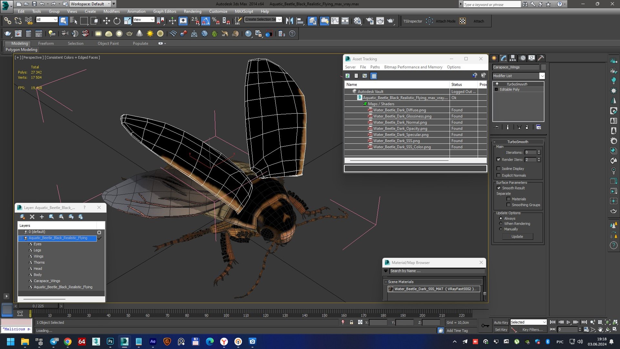
Task: Toggle Angle Snap in main toolbar
Action: (205, 21)
